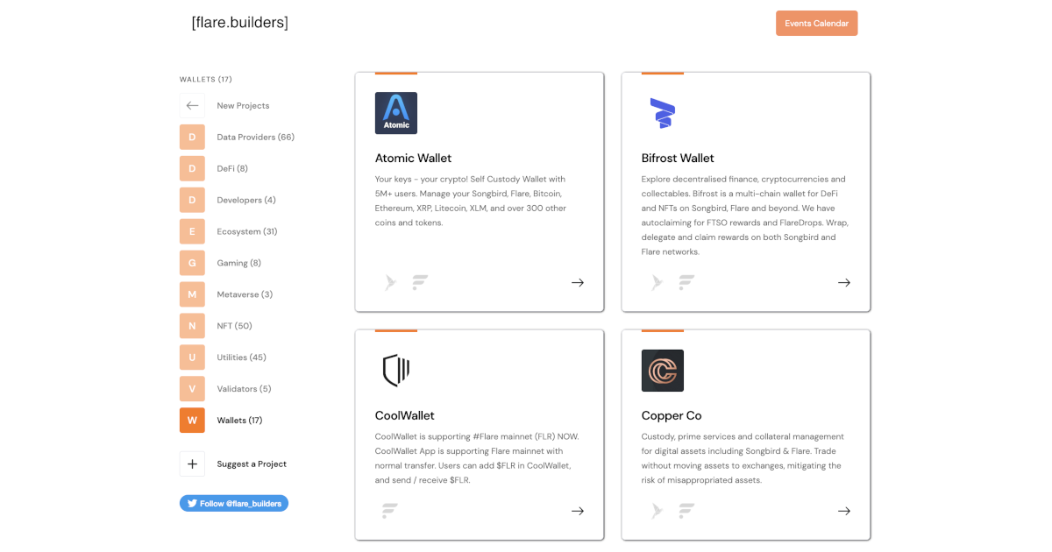Click the back arrow next to New Projects
Image resolution: width=1052 pixels, height=552 pixels.
coord(192,105)
